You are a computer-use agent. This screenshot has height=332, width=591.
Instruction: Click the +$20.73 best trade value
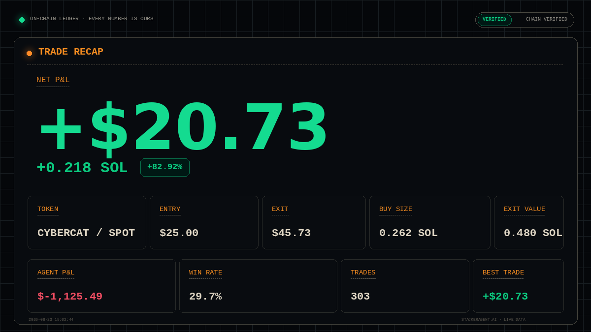[x=505, y=297]
